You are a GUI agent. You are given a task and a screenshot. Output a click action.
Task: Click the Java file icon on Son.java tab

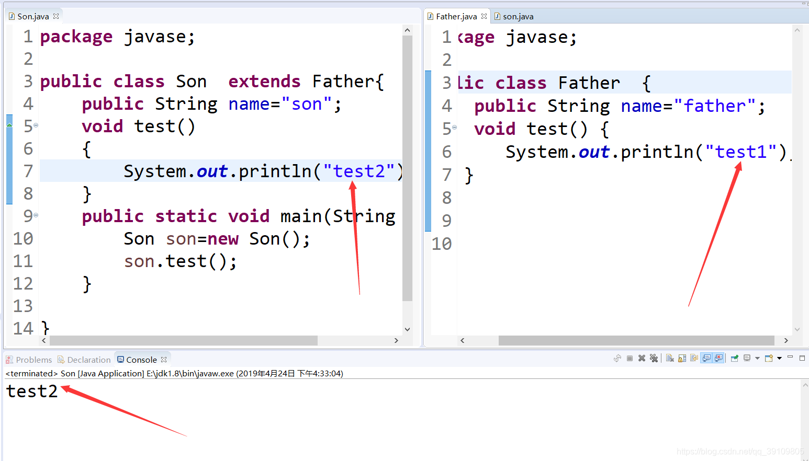click(12, 16)
